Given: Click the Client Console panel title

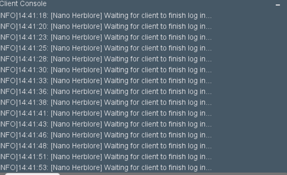Looking at the screenshot, I should [x=23, y=4].
